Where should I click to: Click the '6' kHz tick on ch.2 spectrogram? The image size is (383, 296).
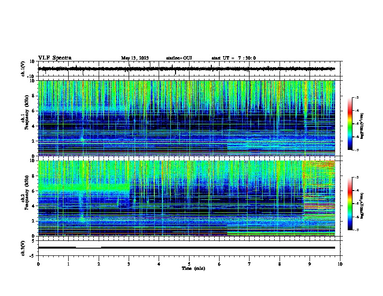33,191
